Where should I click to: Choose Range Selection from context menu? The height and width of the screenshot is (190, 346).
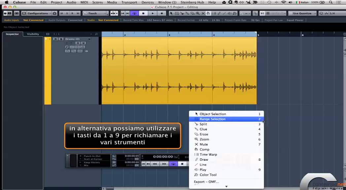226,119
